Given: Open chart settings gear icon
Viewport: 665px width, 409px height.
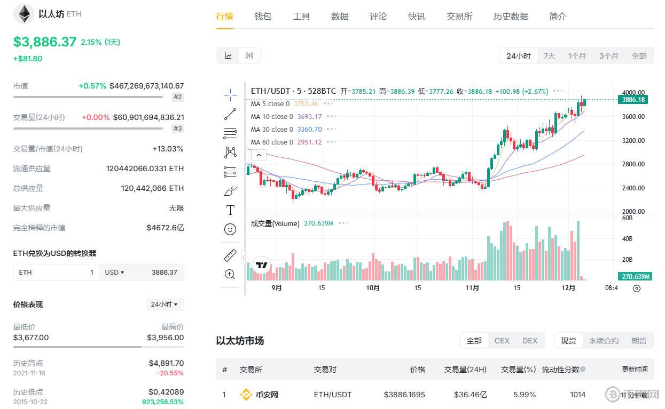Looking at the screenshot, I should [x=636, y=288].
